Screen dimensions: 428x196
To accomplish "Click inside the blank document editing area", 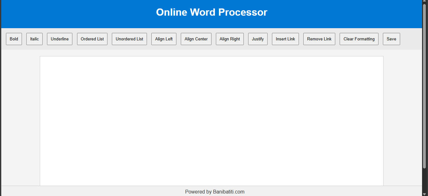I will 211,121.
